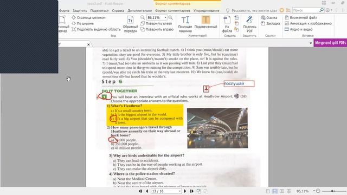Viewport: 347px width, 195px height.
Task: Click the послушай comment text box
Action: click(239, 83)
